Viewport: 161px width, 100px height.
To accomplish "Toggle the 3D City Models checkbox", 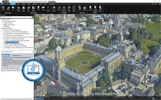I will pos(3,28).
